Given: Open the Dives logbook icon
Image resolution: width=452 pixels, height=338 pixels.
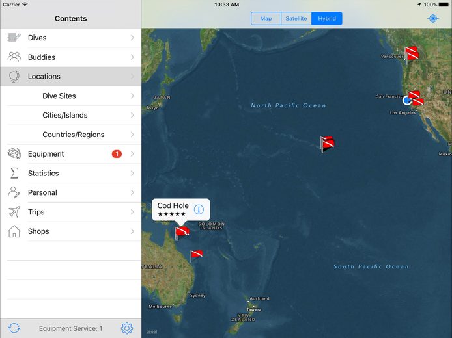Looking at the screenshot, I should tap(14, 38).
